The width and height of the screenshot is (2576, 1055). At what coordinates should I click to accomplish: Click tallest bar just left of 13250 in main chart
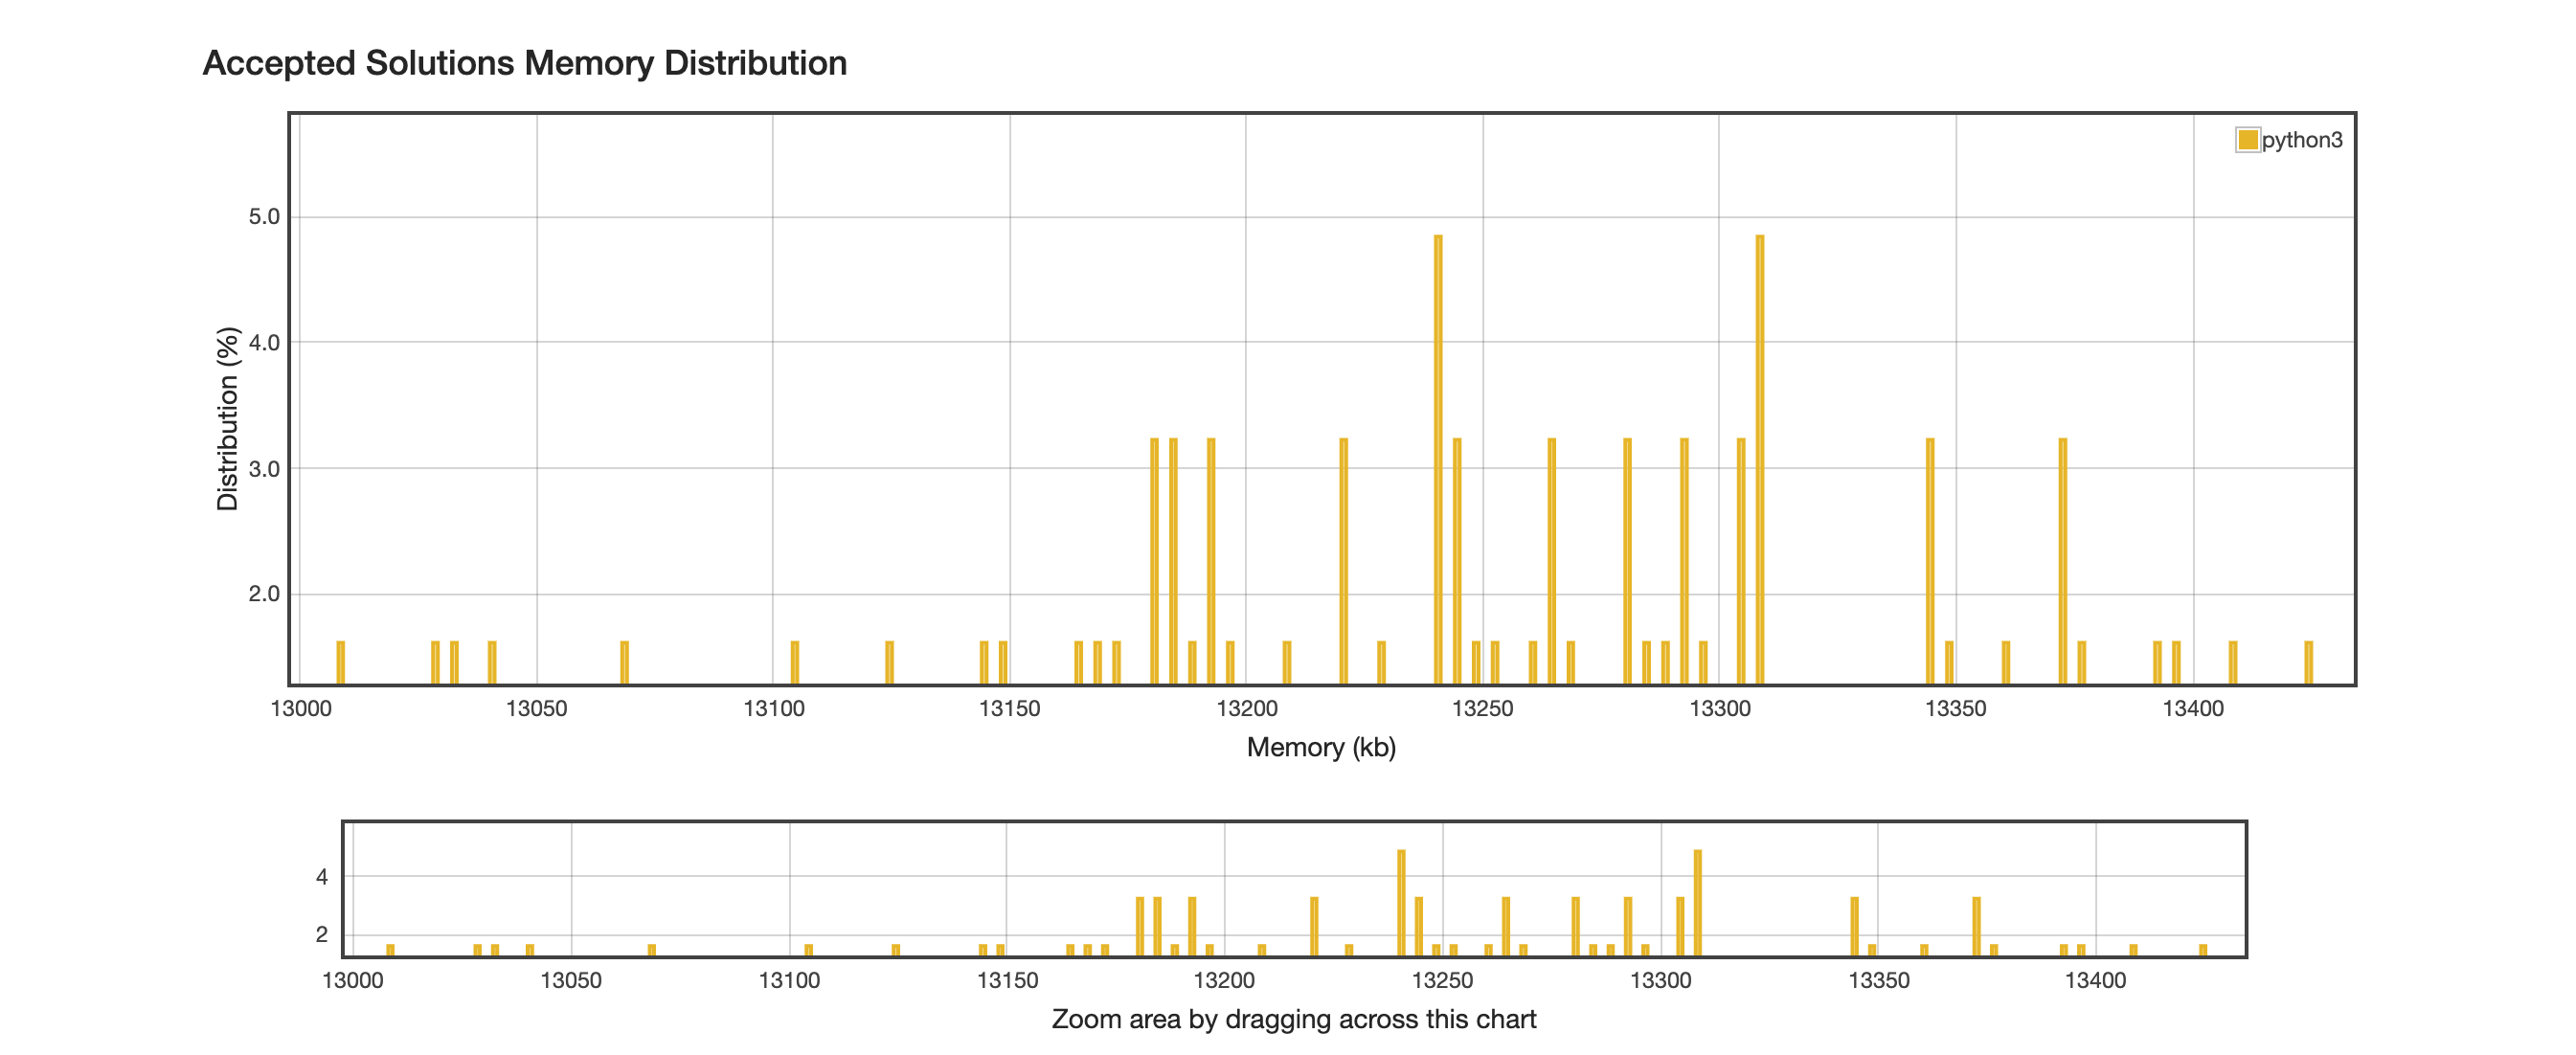coord(1438,460)
